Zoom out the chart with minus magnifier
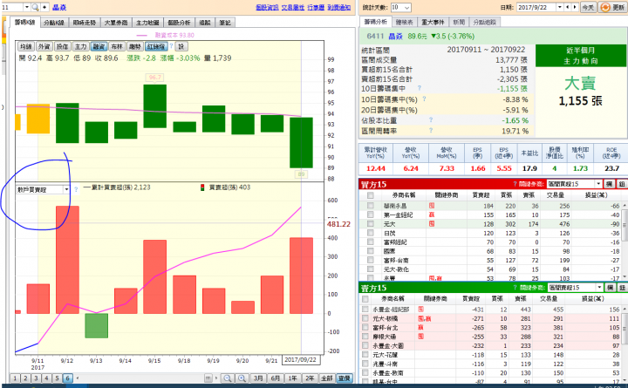628x388 pixels. pos(227,378)
